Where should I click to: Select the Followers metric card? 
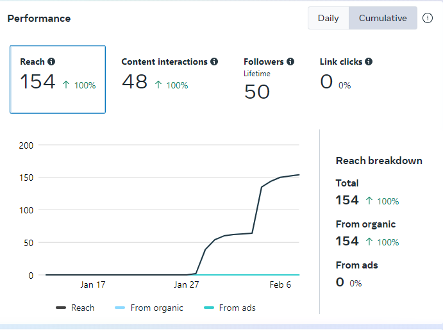pyautogui.click(x=269, y=80)
